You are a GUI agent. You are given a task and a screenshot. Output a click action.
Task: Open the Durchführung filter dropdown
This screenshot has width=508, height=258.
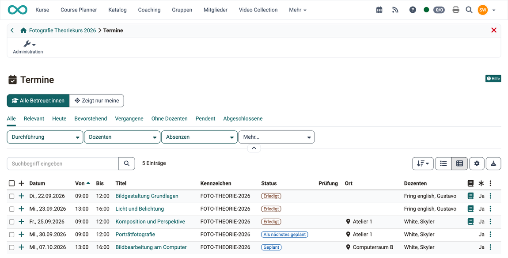point(45,137)
